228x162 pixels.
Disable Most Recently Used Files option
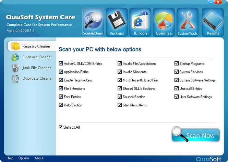(120, 80)
